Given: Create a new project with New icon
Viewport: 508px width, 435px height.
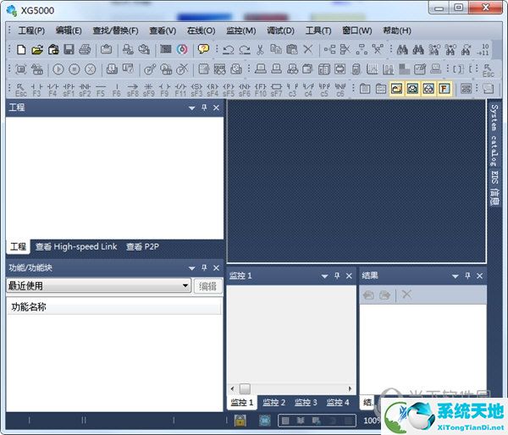Looking at the screenshot, I should (x=21, y=50).
